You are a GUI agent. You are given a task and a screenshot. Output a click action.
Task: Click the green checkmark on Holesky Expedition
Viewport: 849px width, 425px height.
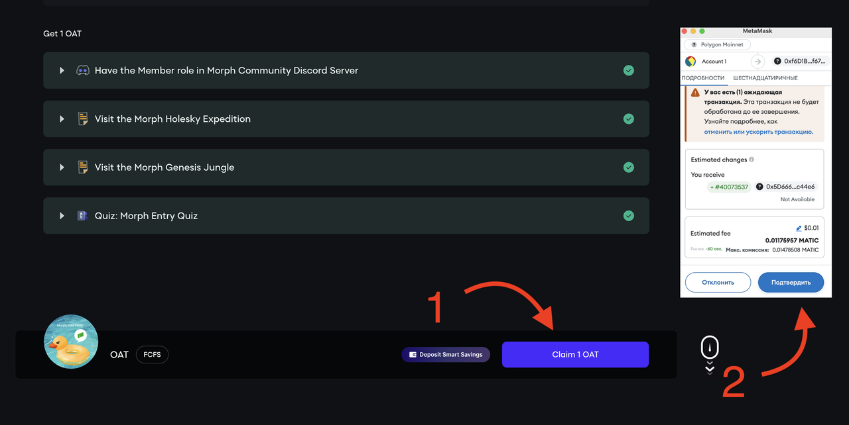pos(629,119)
